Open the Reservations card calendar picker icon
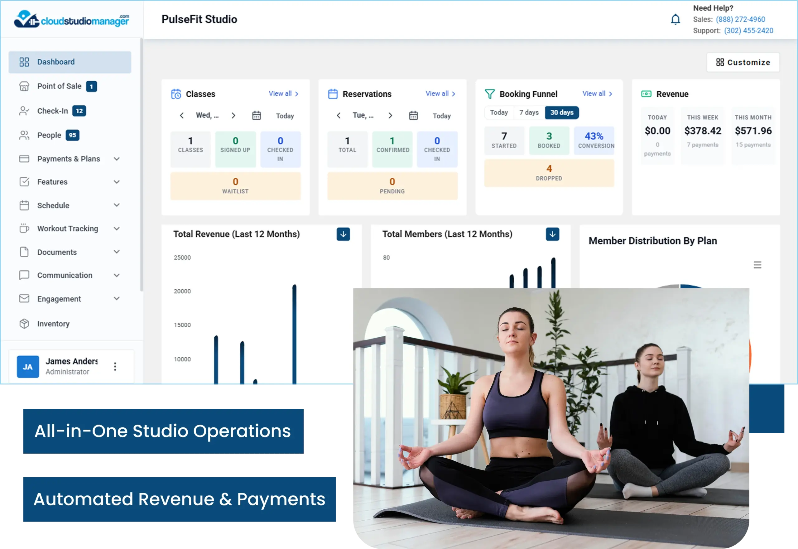This screenshot has width=798, height=549. pos(413,116)
